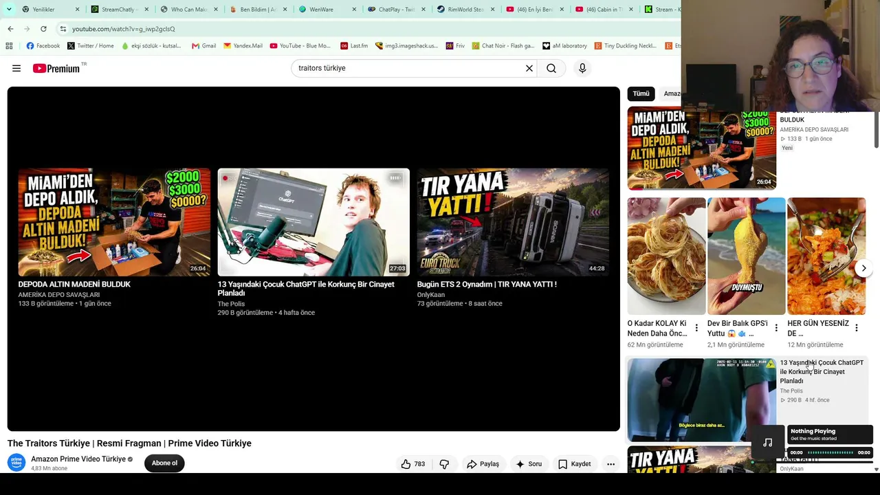Open the 'HER GÜN YESENİZ DE' short thumbnail

(x=826, y=256)
